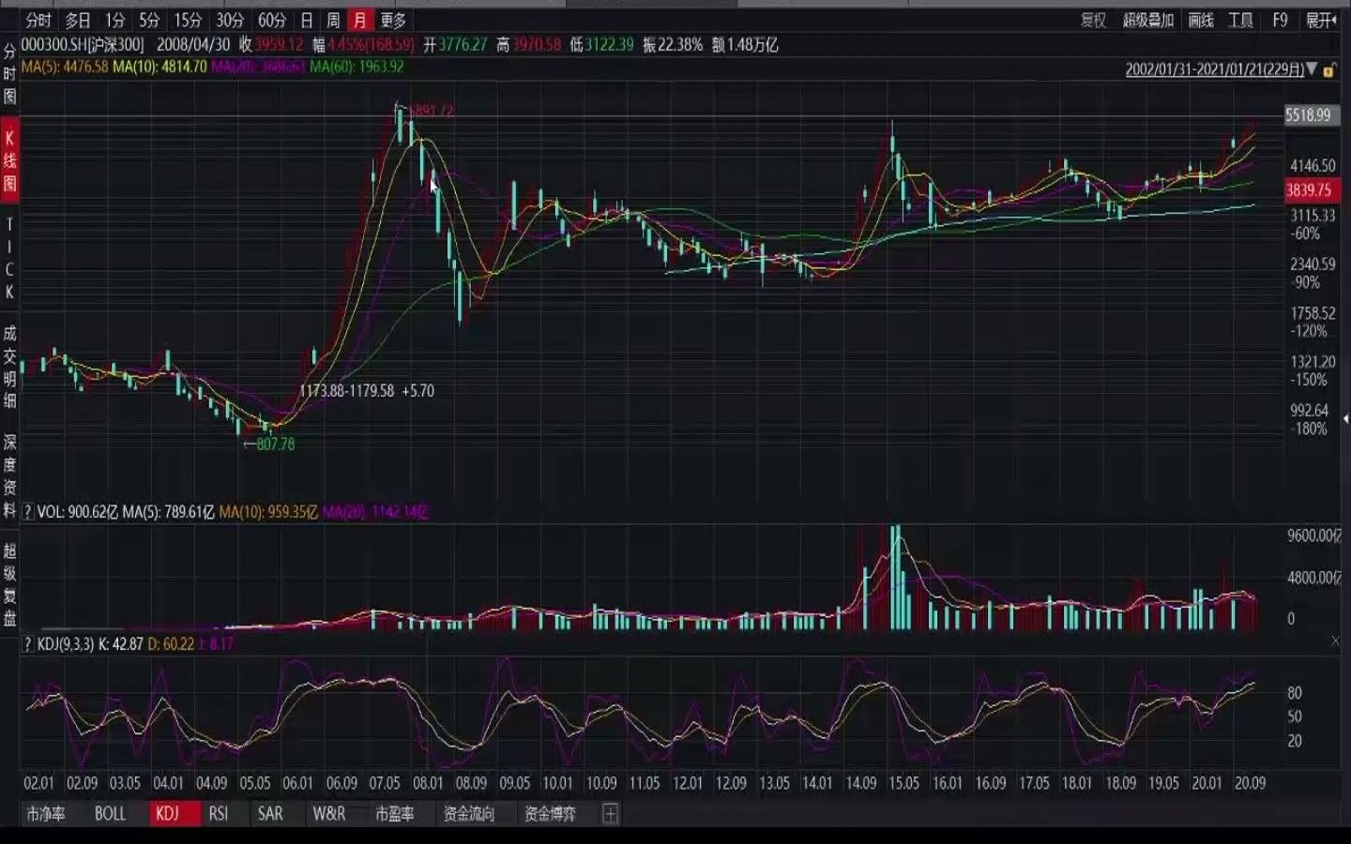This screenshot has width=1351, height=844.
Task: Click the MA(60): 1963.92 legend
Action: tap(357, 68)
